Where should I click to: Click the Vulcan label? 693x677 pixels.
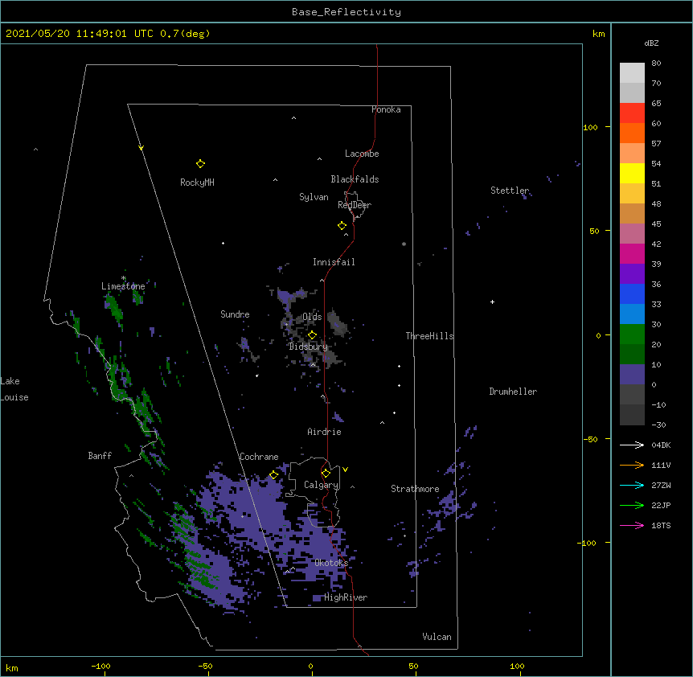point(437,637)
